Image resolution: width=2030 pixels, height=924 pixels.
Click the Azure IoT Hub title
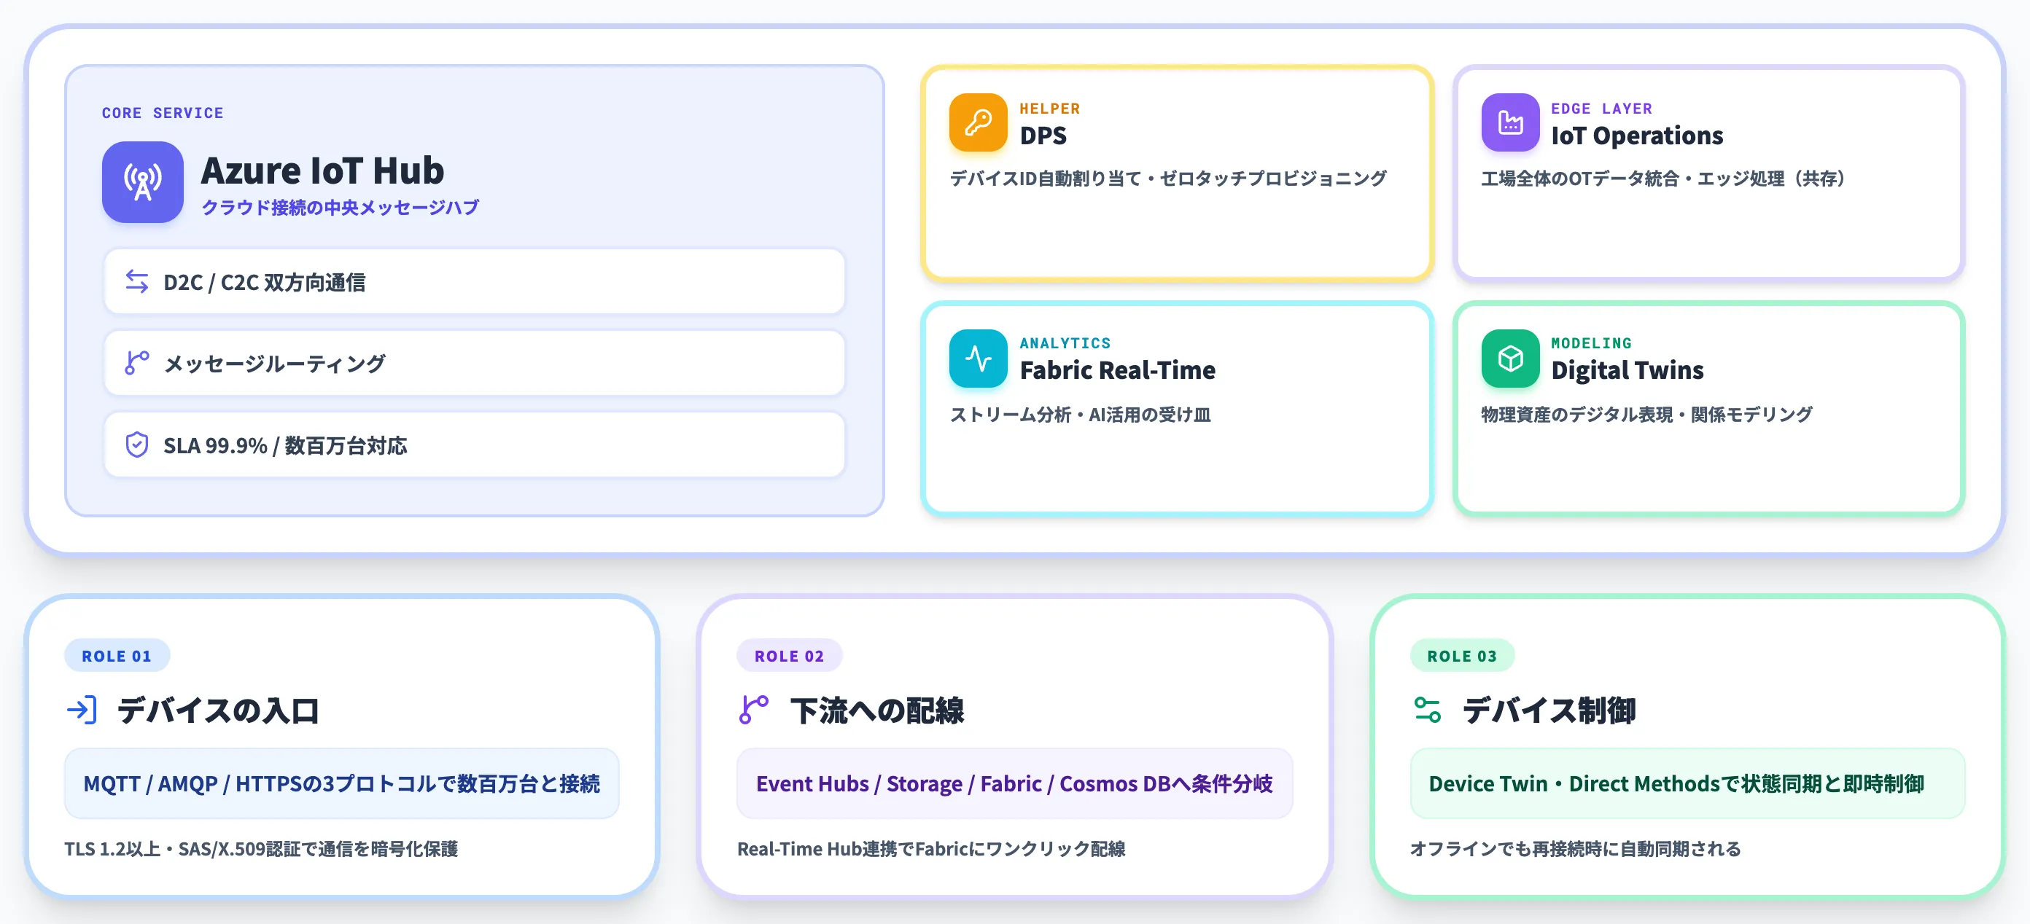(322, 170)
